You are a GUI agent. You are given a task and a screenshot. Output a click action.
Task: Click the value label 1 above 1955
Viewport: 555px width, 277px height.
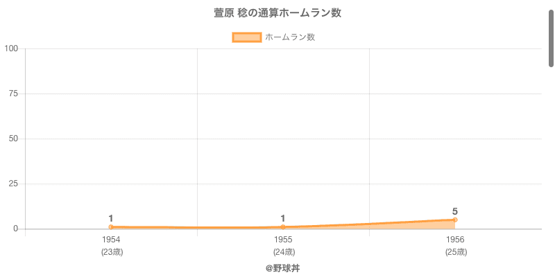point(283,219)
